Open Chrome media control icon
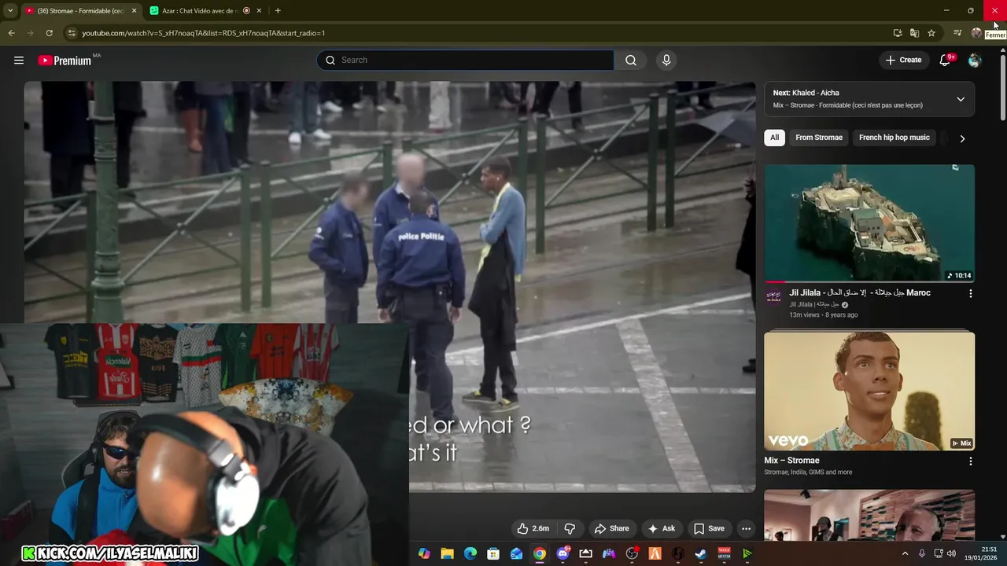 tap(957, 33)
